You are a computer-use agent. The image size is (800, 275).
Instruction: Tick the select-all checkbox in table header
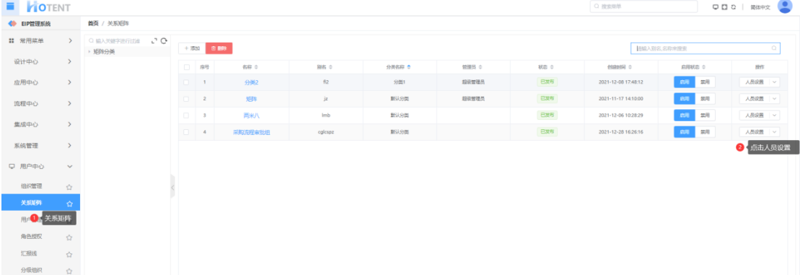pos(187,67)
